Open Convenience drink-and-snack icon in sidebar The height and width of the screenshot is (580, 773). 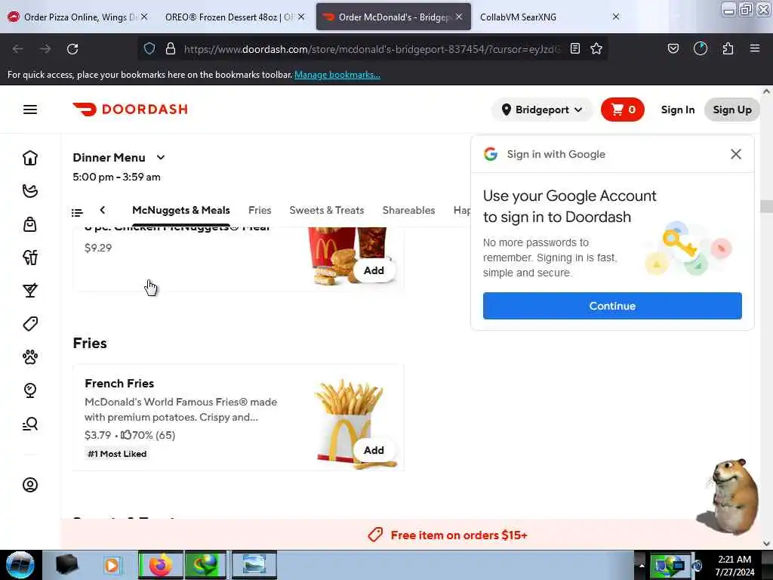click(x=30, y=258)
